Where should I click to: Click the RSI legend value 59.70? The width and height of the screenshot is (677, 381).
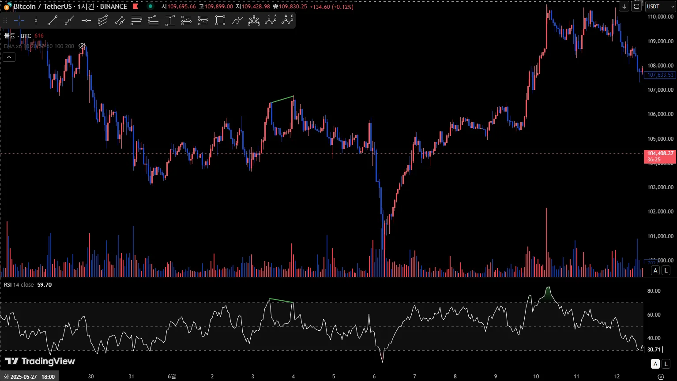[x=45, y=284]
